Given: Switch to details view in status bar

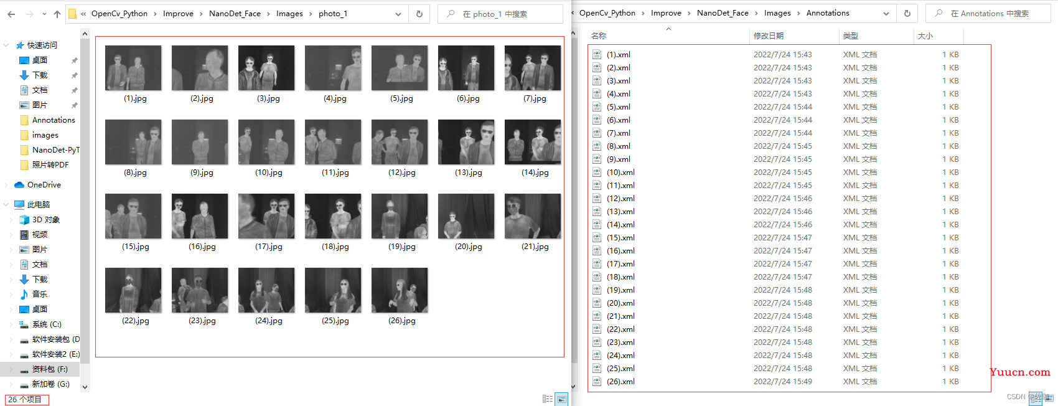Looking at the screenshot, I should [x=548, y=399].
